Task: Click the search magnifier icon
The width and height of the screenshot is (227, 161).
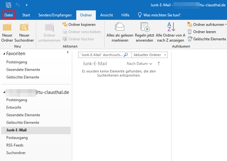Action: (x=126, y=55)
